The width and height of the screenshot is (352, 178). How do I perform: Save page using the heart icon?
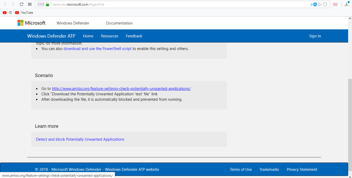tap(325, 4)
